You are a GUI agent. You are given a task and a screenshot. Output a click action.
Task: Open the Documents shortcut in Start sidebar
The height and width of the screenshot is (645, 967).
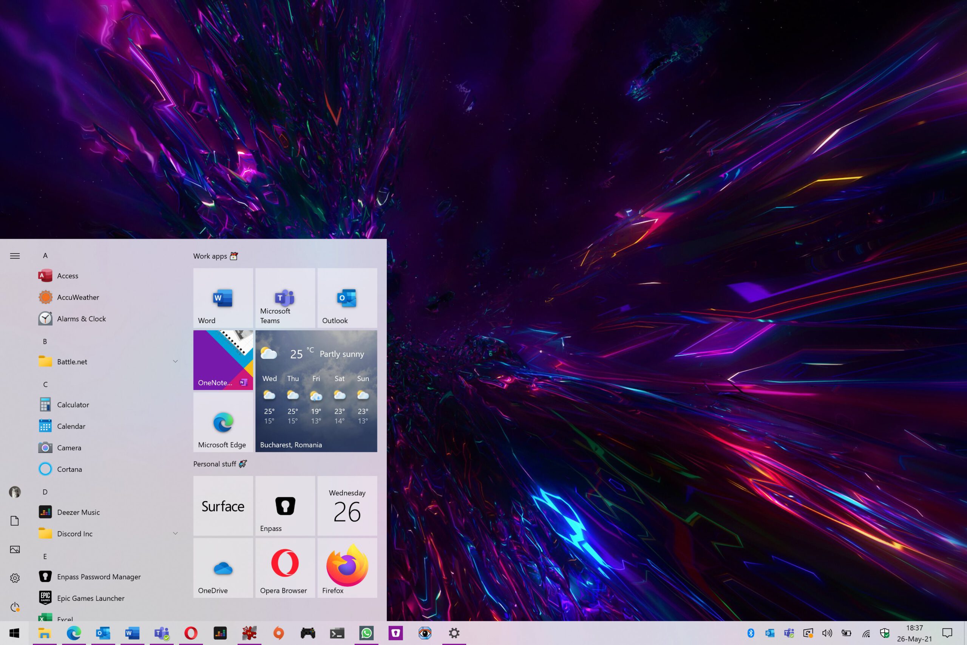(x=15, y=521)
